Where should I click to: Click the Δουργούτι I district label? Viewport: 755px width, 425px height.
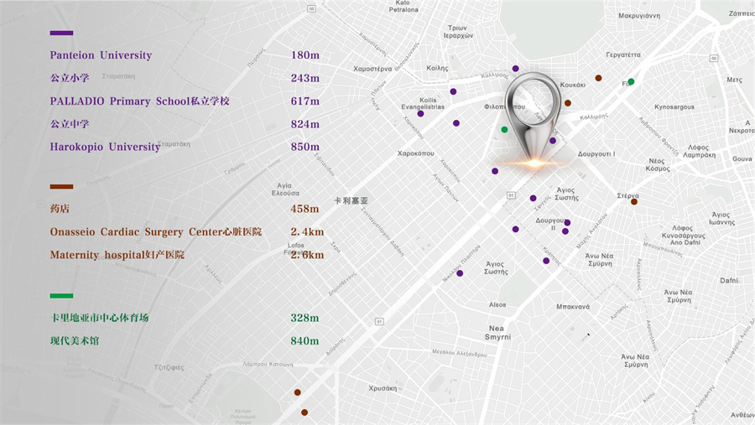[596, 154]
